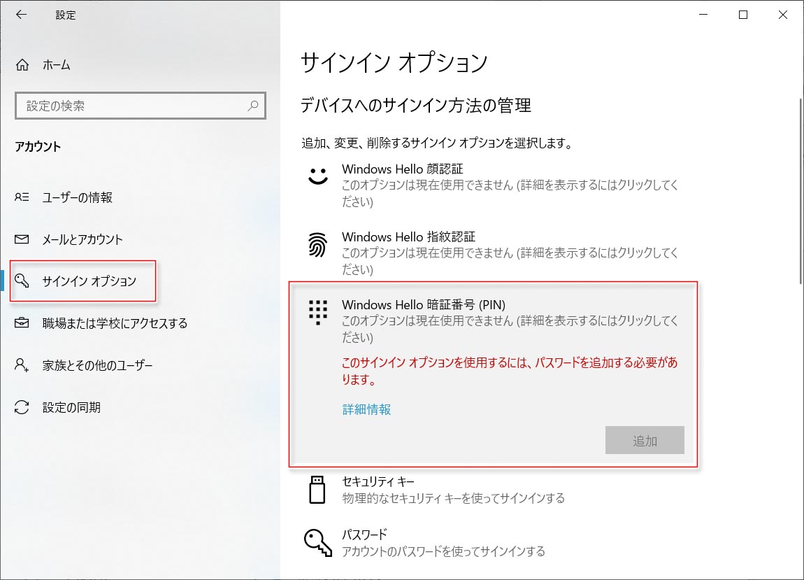Click the vertical scrollbar thumb
The image size is (804, 580).
point(801,190)
